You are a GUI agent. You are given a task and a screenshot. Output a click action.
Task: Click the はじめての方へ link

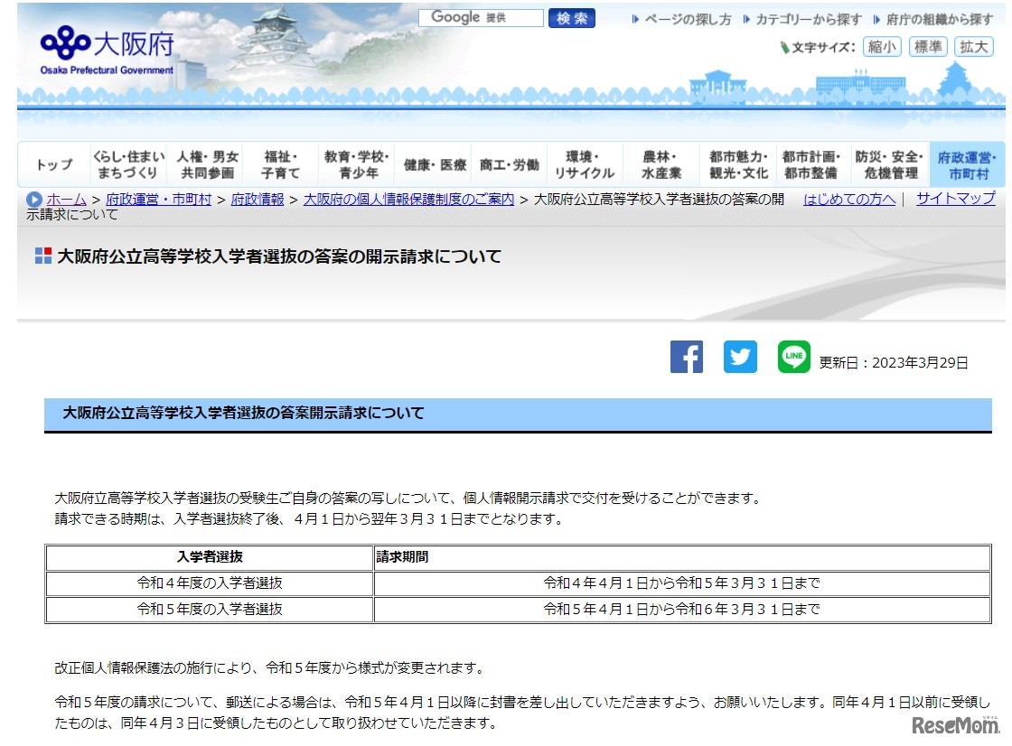tap(848, 200)
